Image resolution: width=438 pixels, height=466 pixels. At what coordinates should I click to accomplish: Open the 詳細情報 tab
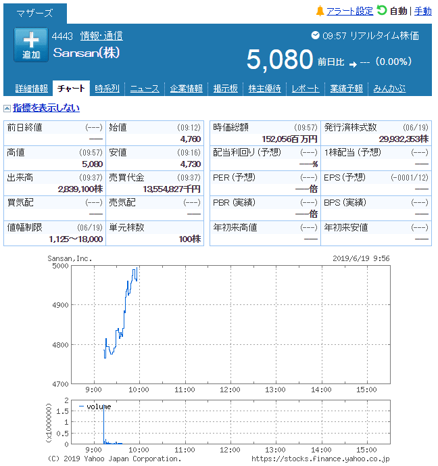(x=32, y=89)
